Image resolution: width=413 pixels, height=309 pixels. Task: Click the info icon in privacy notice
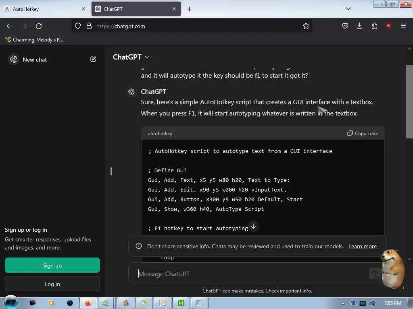(x=139, y=246)
